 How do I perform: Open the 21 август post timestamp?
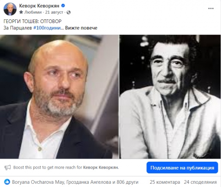[x=54, y=12]
